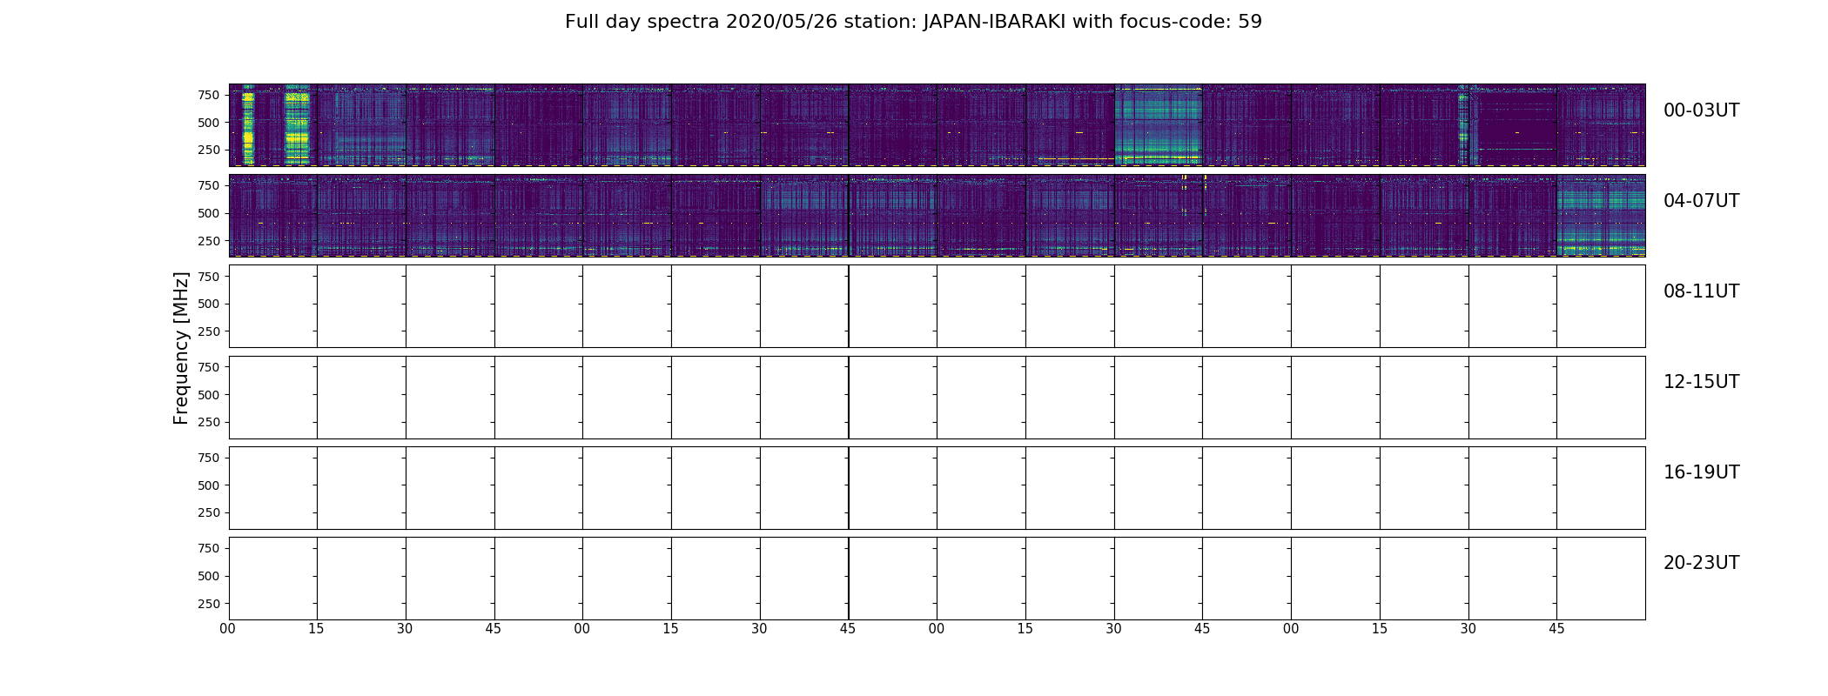Click the empty 12-15UT plot panel
The height and width of the screenshot is (696, 1828).
pyautogui.click(x=937, y=398)
